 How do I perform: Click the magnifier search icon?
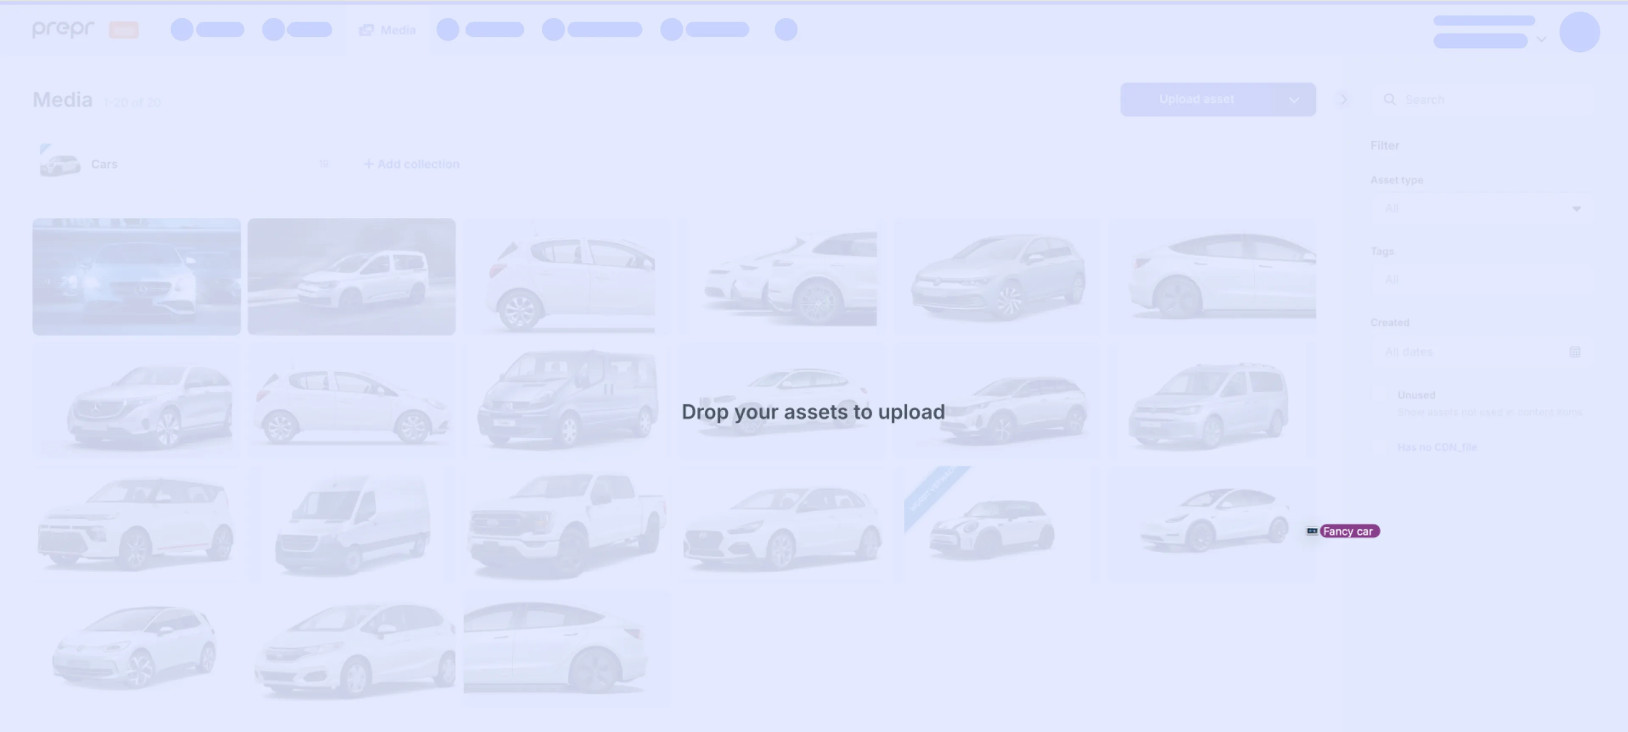pos(1389,99)
